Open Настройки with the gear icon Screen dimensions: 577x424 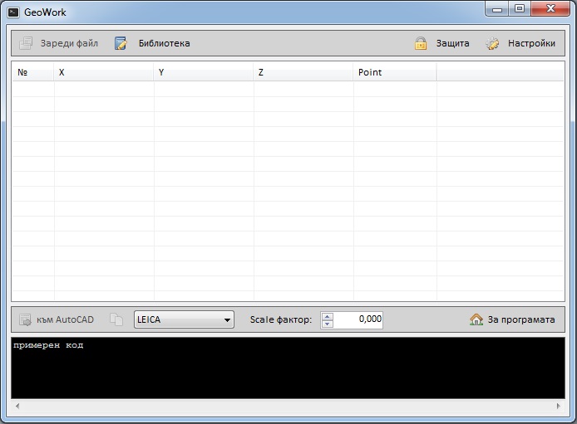point(493,43)
